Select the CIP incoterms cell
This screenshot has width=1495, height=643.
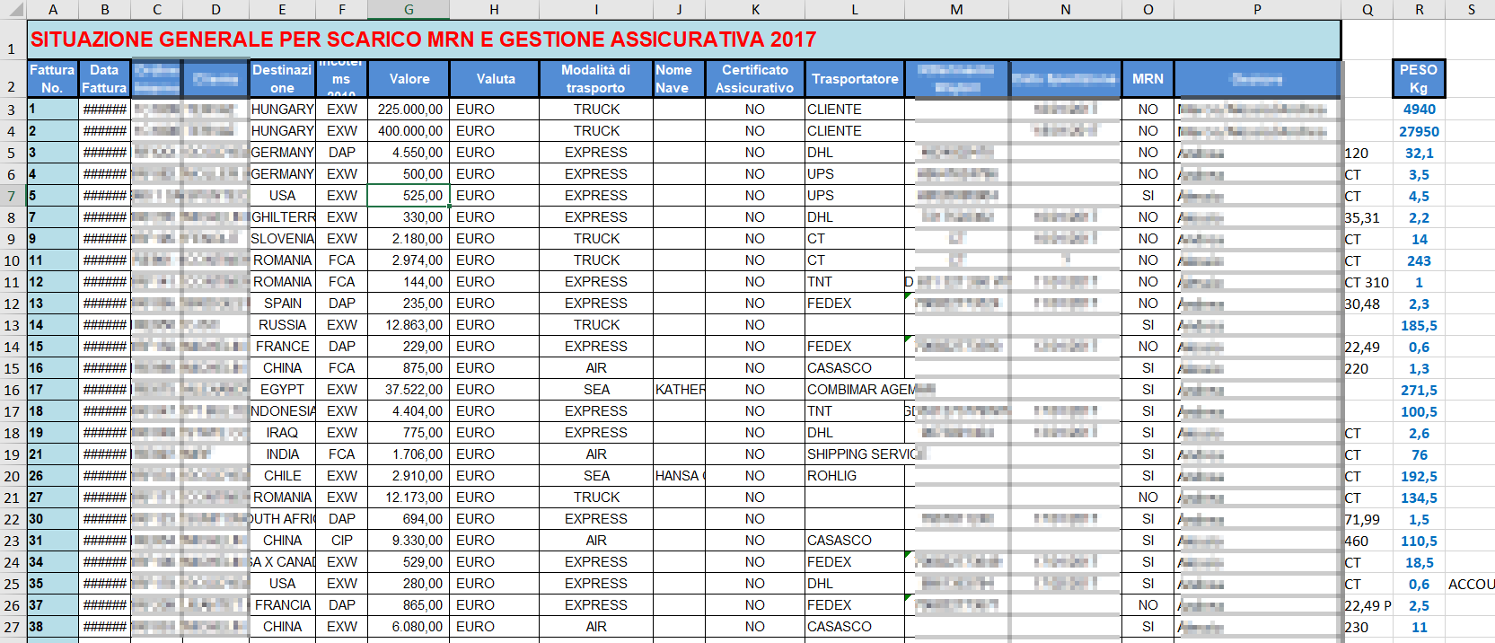click(341, 541)
